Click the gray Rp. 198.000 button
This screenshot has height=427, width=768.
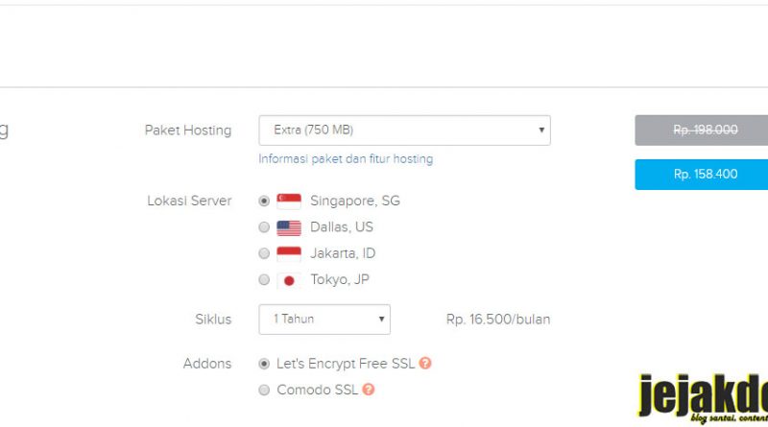click(x=702, y=130)
